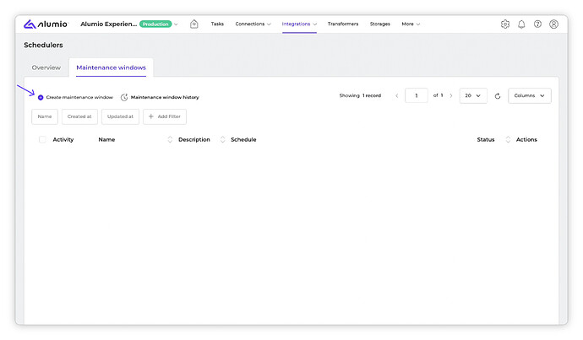This screenshot has width=583, height=340.
Task: Go to the next page arrow
Action: coord(451,96)
